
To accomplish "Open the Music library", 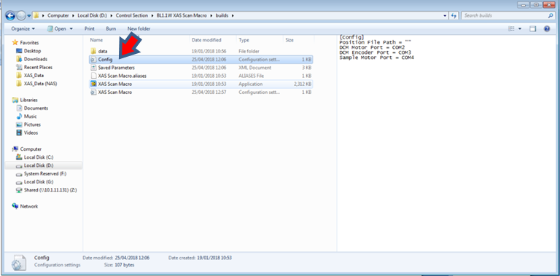I will click(30, 117).
